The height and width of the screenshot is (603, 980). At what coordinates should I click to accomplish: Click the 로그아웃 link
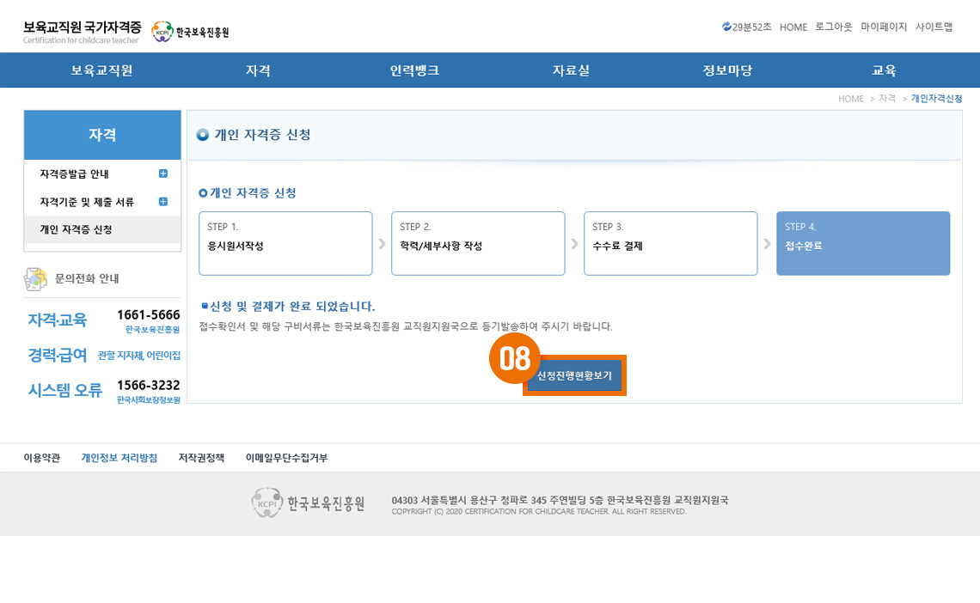(834, 27)
